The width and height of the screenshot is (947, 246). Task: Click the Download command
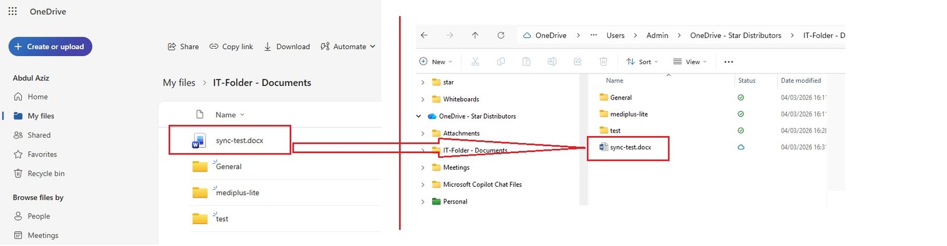tap(287, 47)
